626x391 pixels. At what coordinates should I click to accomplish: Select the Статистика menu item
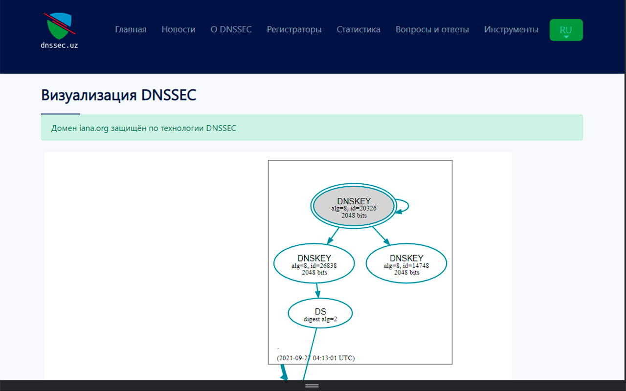[x=358, y=29]
